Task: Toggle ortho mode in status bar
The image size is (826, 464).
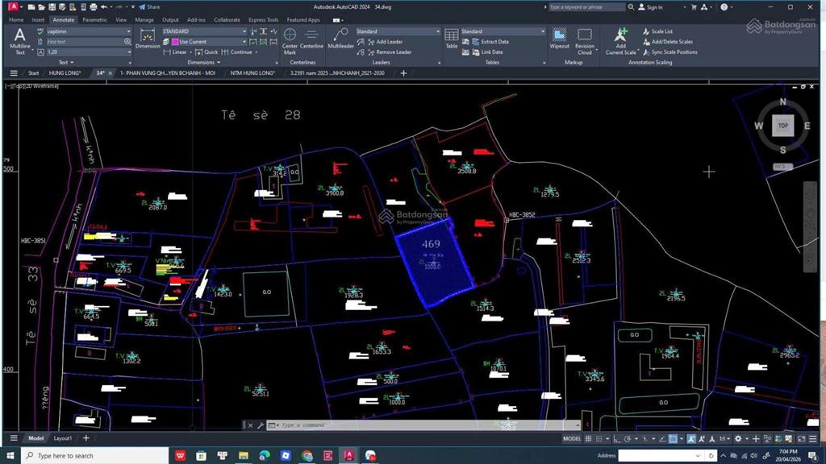Action: coord(617,439)
